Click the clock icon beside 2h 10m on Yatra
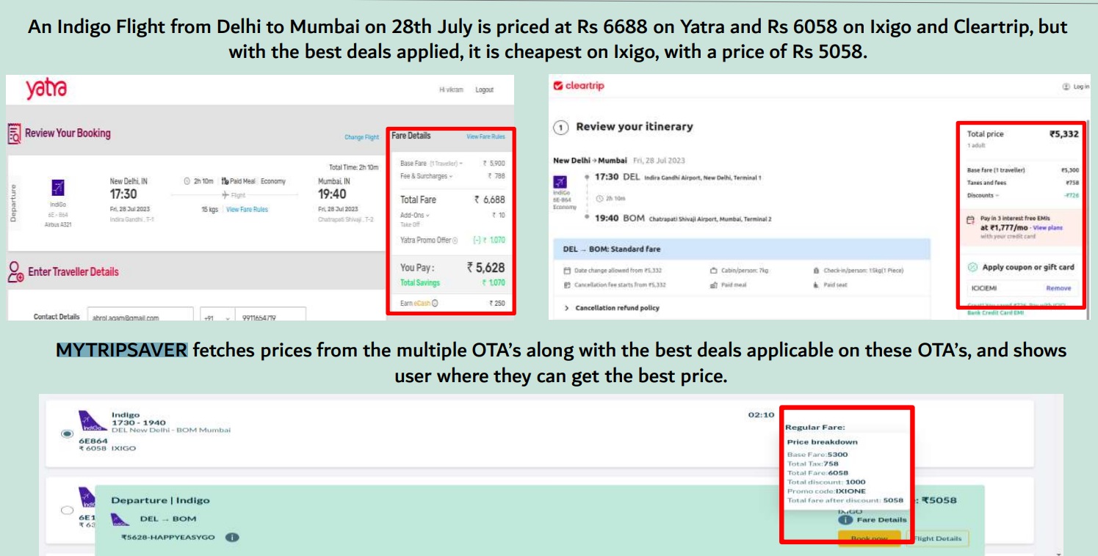Viewport: 1098px width, 556px height. click(x=187, y=181)
